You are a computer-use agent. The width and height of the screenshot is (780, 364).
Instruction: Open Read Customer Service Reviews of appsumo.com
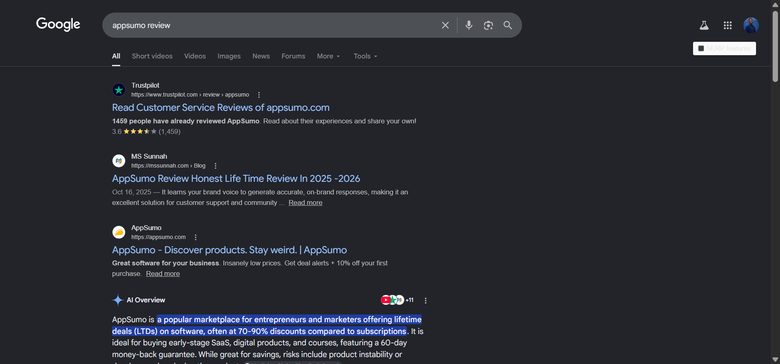(x=221, y=108)
